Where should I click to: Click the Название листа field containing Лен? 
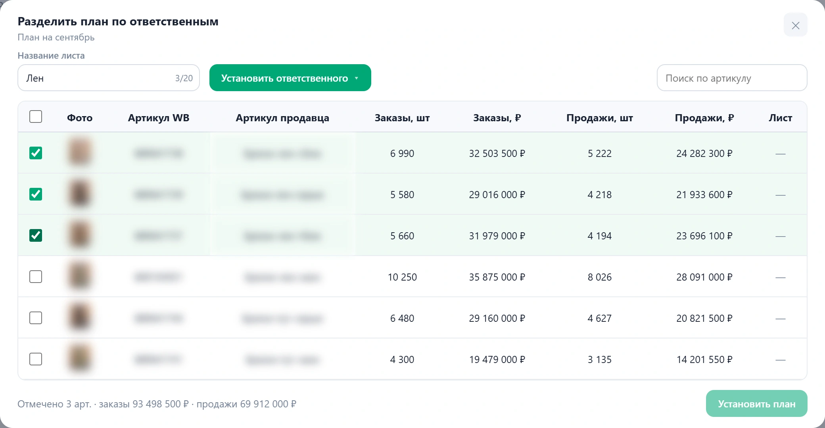coord(109,78)
